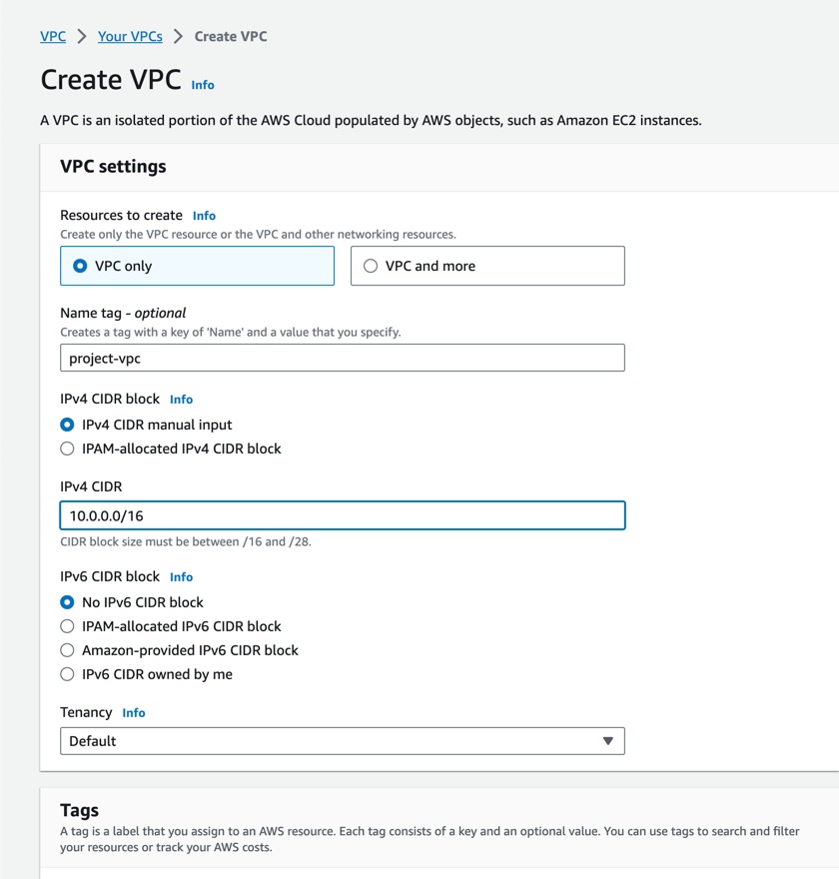Open Info next to Create VPC heading
This screenshot has height=879, width=839.
pyautogui.click(x=203, y=85)
